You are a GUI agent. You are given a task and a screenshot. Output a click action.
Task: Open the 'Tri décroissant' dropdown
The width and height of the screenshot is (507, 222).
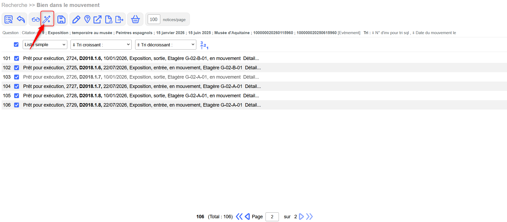click(166, 45)
